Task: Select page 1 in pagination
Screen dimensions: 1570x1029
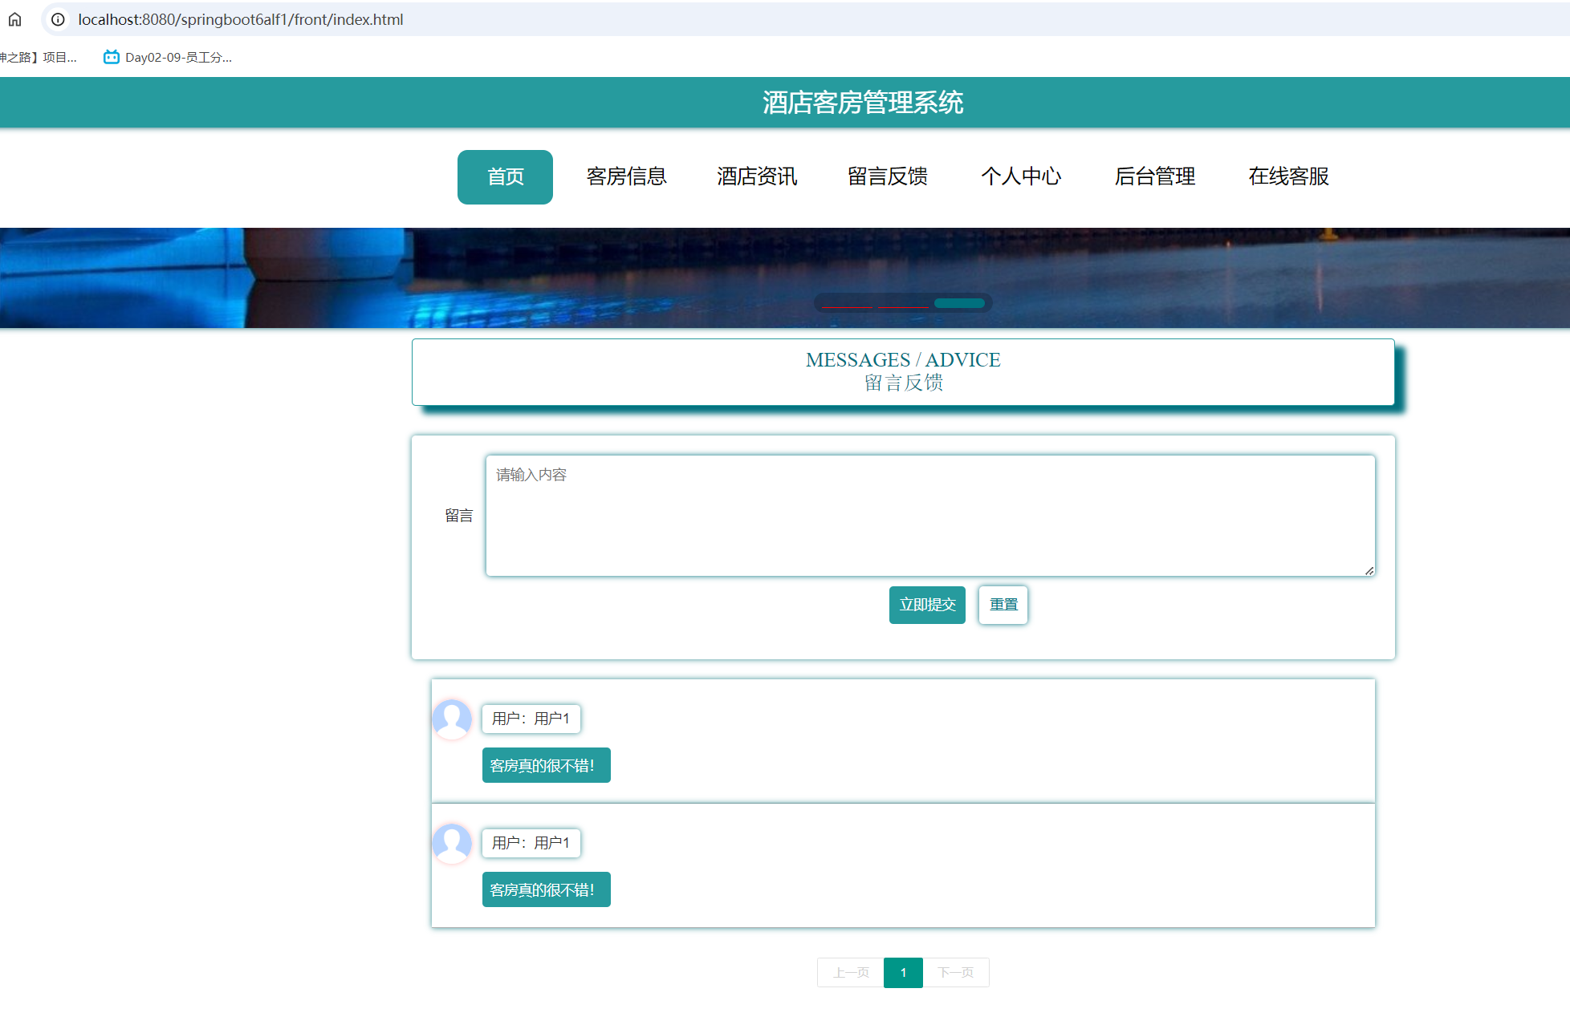Action: pyautogui.click(x=903, y=973)
